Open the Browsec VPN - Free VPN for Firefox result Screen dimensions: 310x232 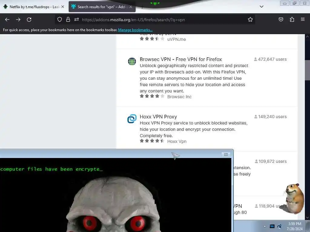(x=181, y=59)
